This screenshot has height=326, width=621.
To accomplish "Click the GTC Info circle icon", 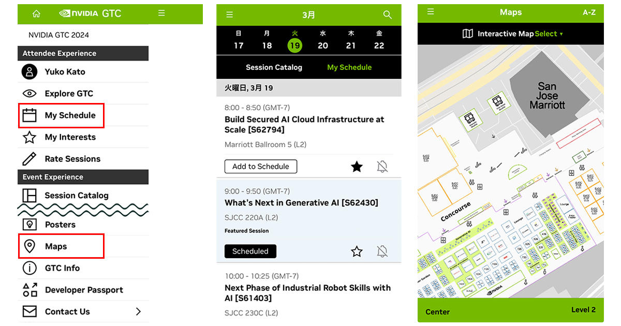I will [29, 268].
